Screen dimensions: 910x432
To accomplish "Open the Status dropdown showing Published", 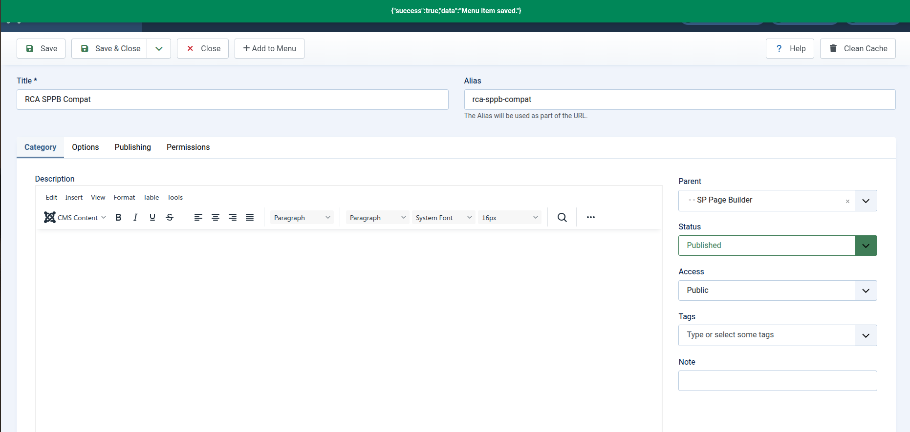I will (778, 246).
